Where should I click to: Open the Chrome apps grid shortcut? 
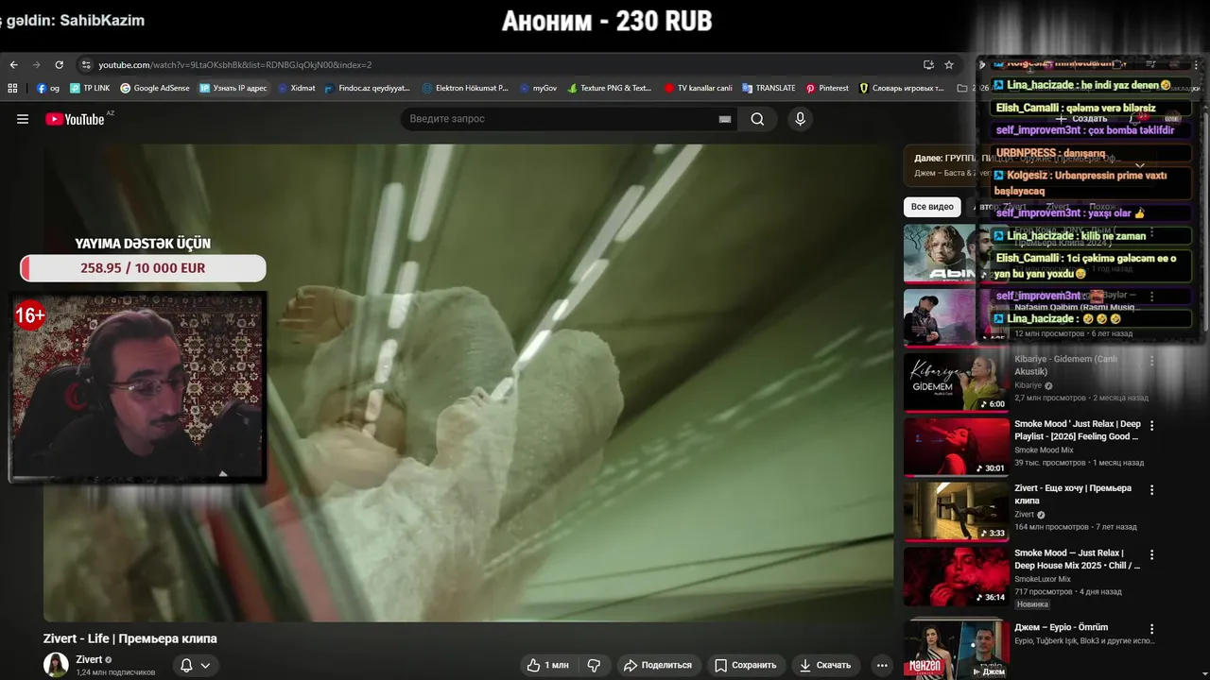[12, 88]
